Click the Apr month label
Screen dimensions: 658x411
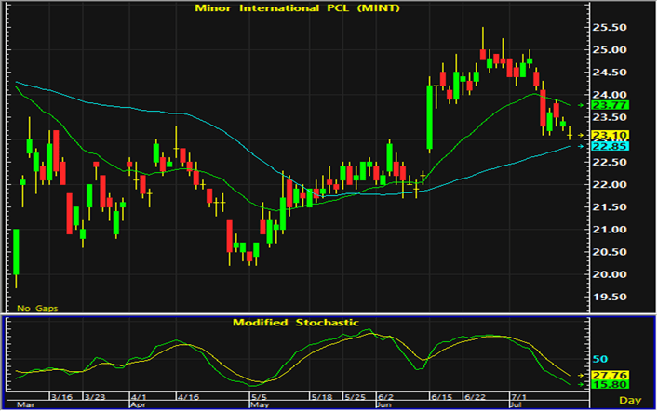[x=138, y=405]
